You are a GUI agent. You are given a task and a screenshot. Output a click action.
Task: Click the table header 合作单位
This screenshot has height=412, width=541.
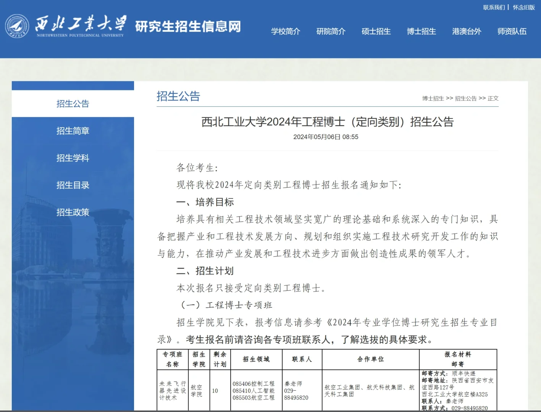pyautogui.click(x=371, y=359)
